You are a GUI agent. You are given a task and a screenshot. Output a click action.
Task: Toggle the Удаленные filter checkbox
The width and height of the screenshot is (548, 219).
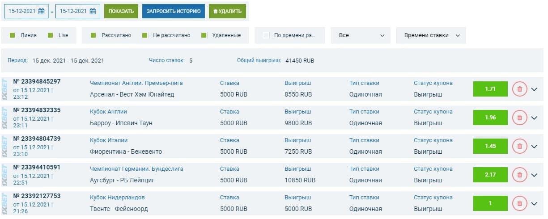point(204,35)
